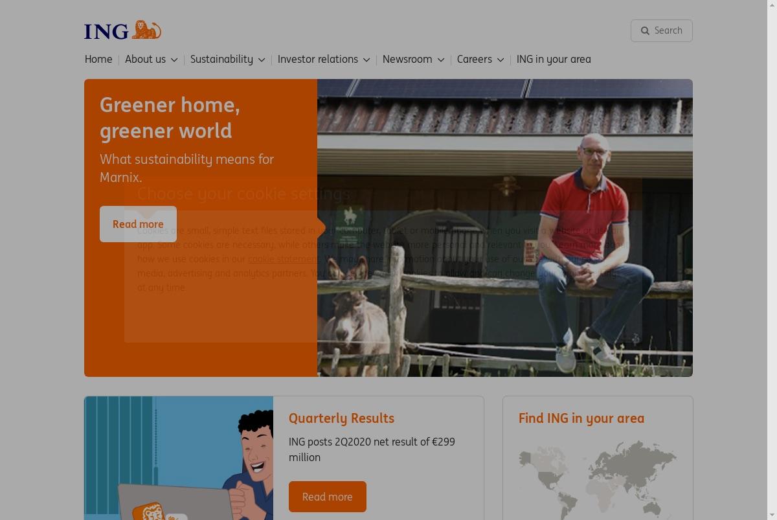Expand the About us chevron
The height and width of the screenshot is (520, 777).
[x=174, y=60]
